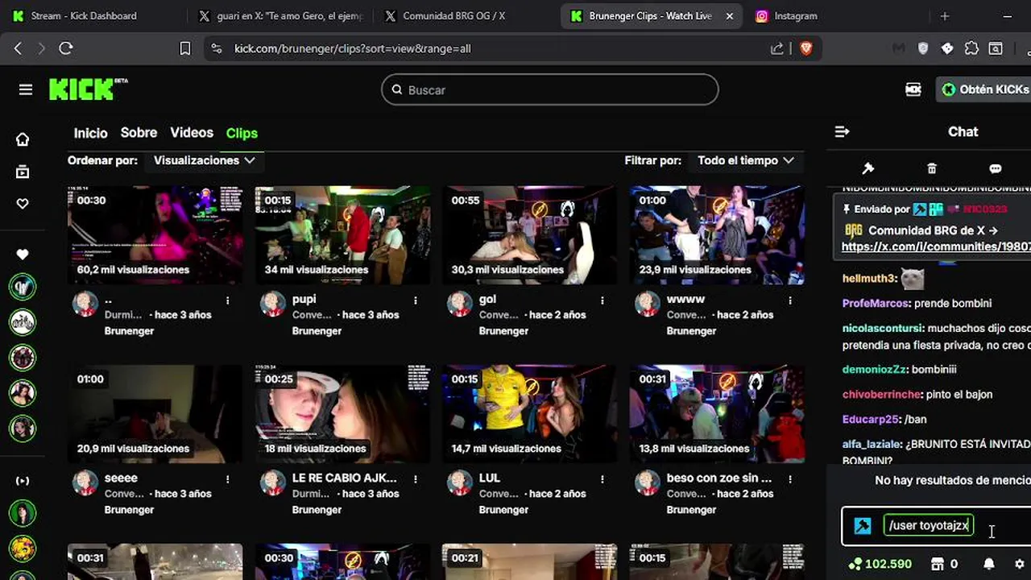
Task: Switch to the Inicio tab
Action: coord(90,133)
